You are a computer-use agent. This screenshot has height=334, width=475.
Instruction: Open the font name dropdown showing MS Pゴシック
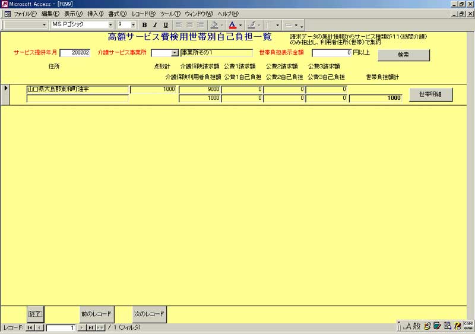[x=110, y=25]
